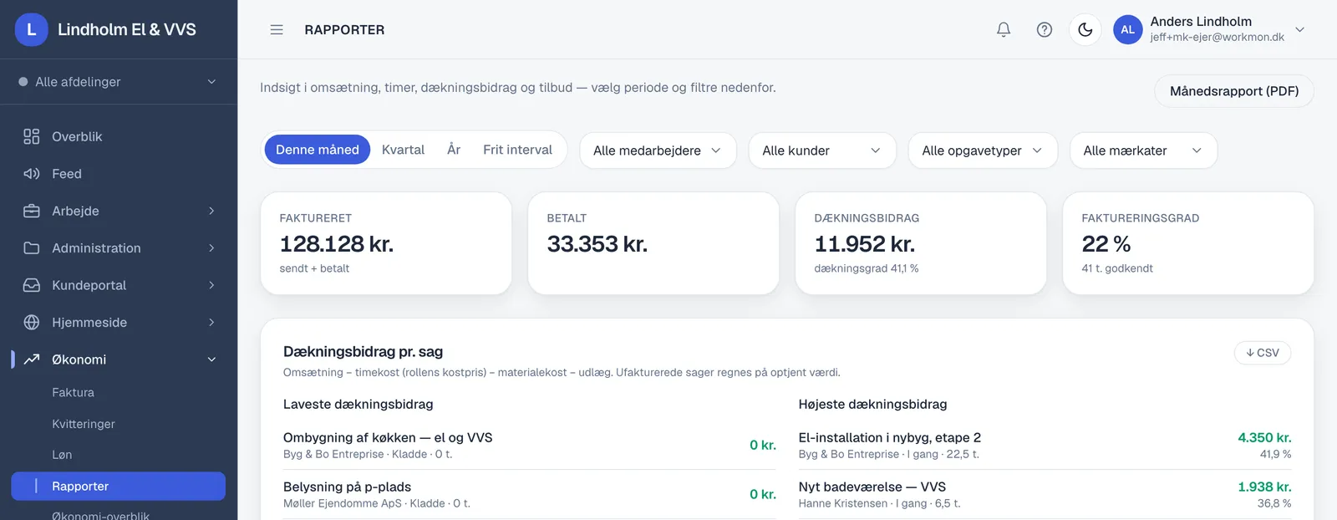Click the Administration folder icon
The height and width of the screenshot is (520, 1337).
[x=32, y=248]
